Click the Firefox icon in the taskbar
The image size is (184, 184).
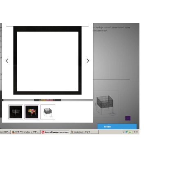13,132
